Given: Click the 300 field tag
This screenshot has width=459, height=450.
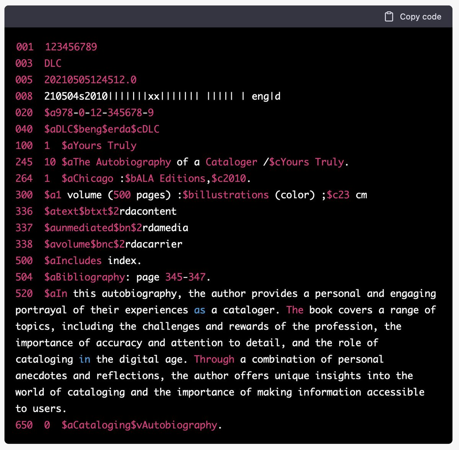Looking at the screenshot, I should pos(24,195).
